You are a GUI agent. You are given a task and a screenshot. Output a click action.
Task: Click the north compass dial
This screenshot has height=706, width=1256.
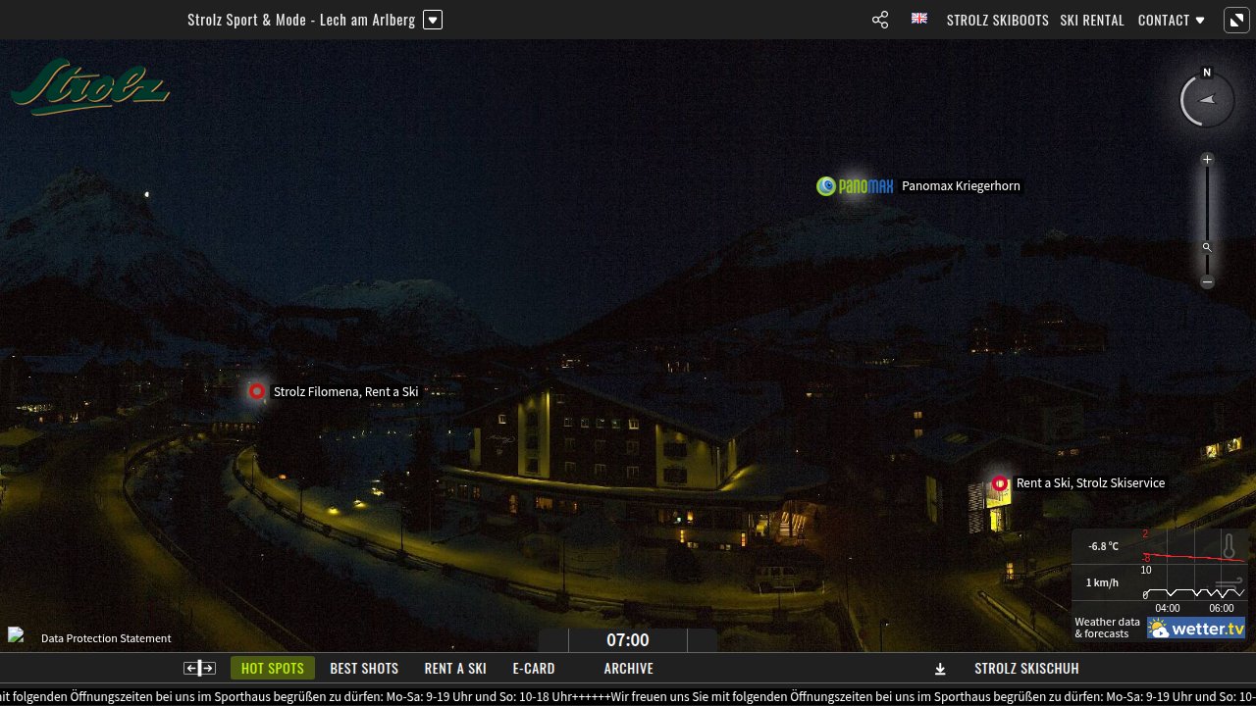point(1207,99)
